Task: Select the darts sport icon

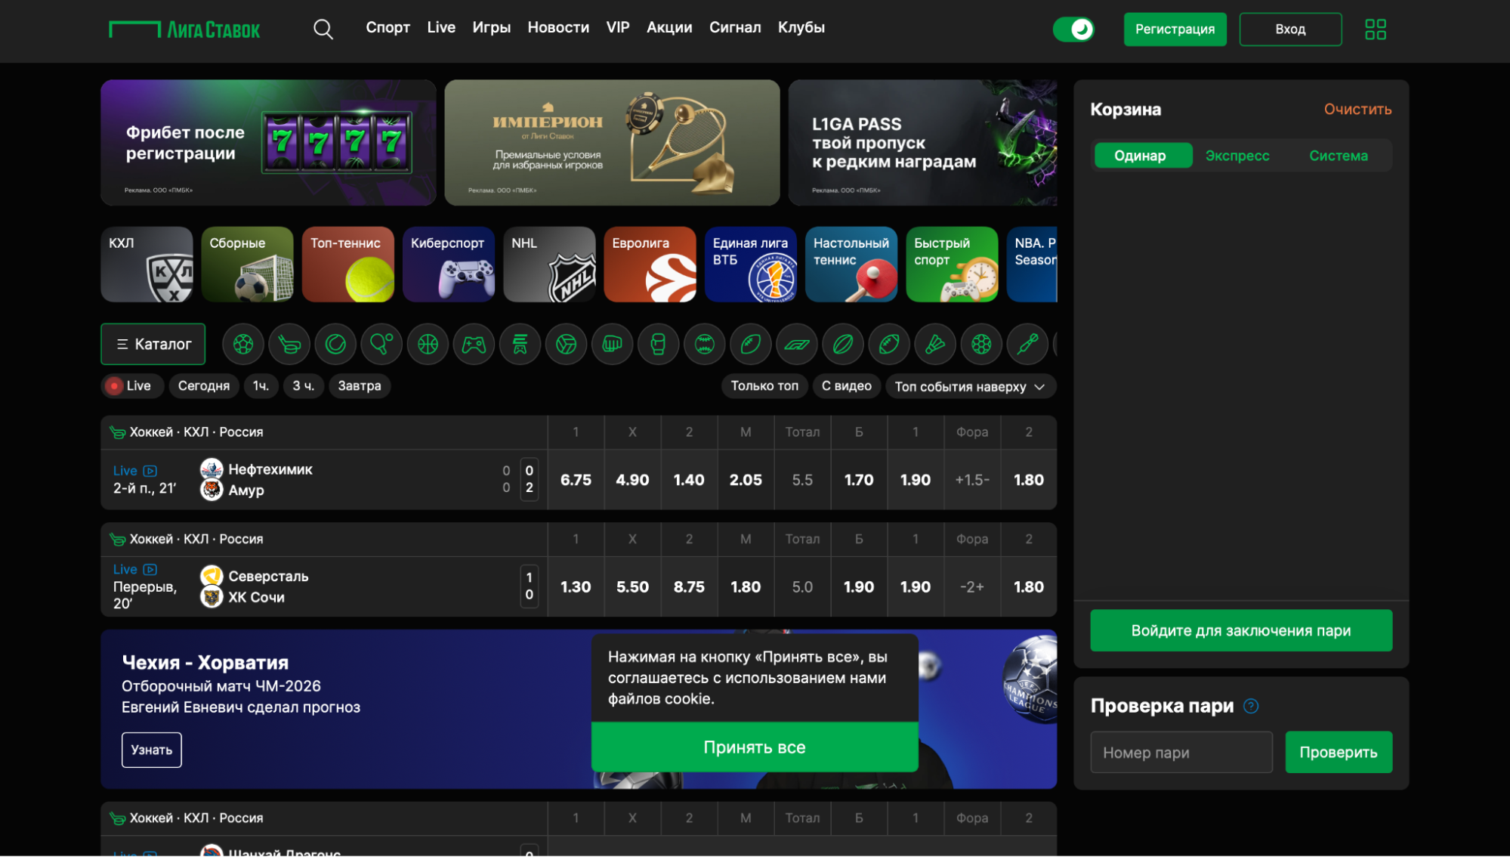Action: (x=1027, y=345)
